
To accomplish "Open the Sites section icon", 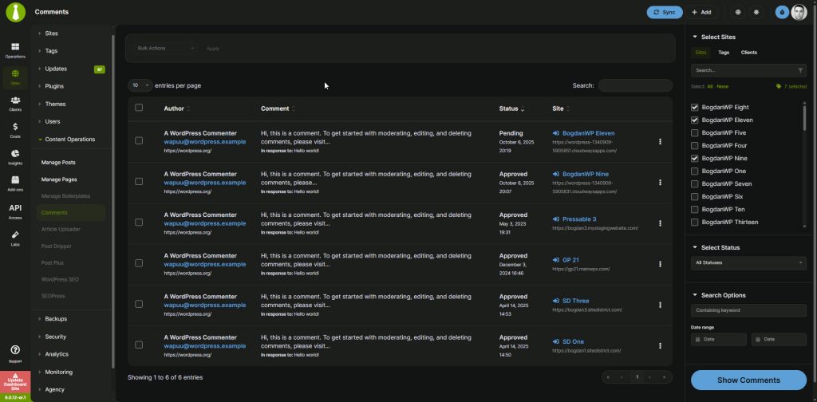I will coord(15,74).
